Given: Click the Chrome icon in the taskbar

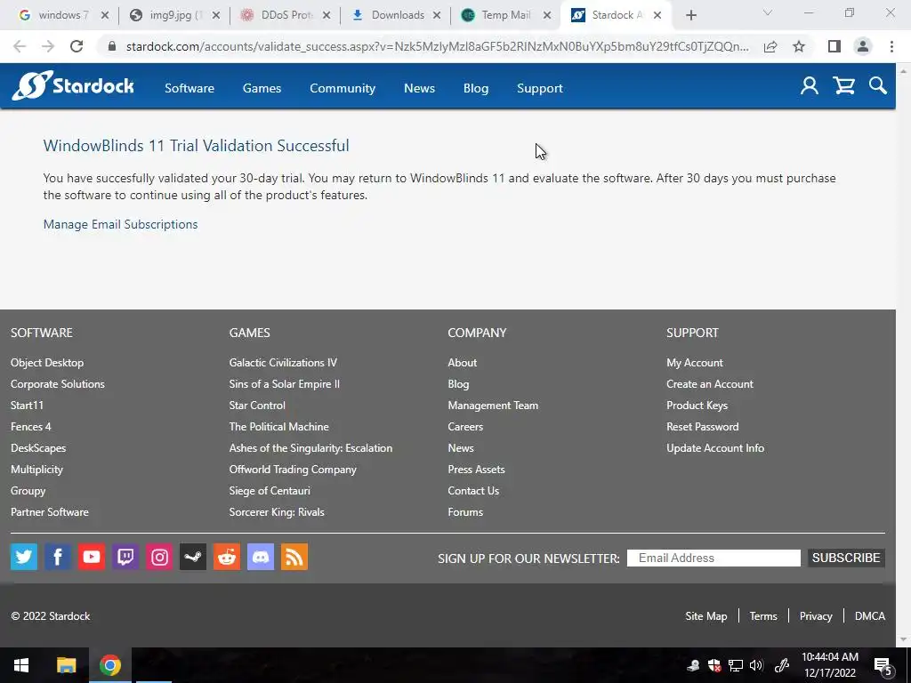Looking at the screenshot, I should [109, 665].
